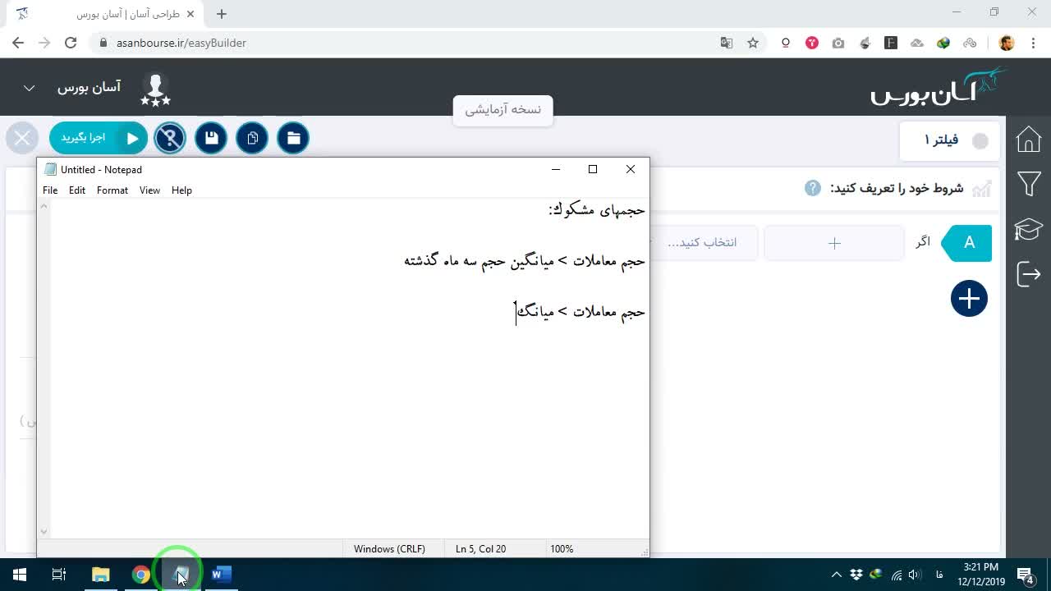Save the filter with floppy disk icon
This screenshot has height=591, width=1051.
click(211, 138)
